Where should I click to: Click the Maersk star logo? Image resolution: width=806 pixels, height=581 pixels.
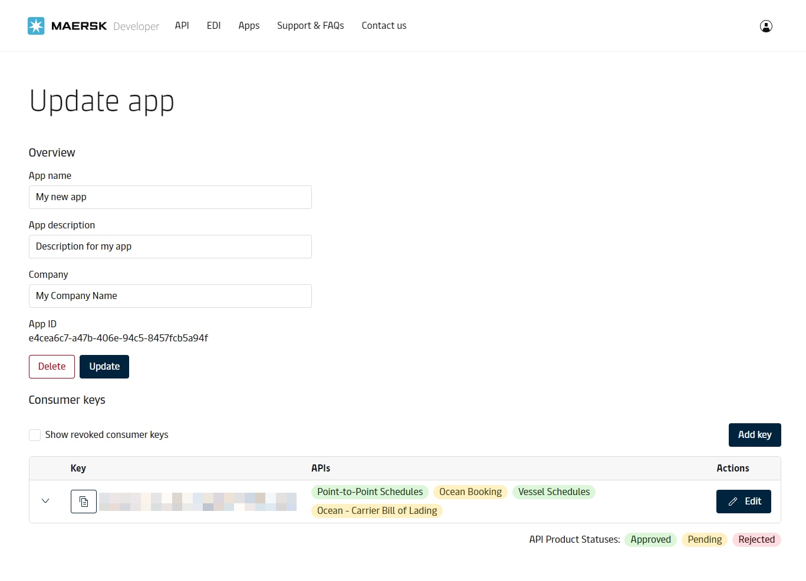[36, 26]
